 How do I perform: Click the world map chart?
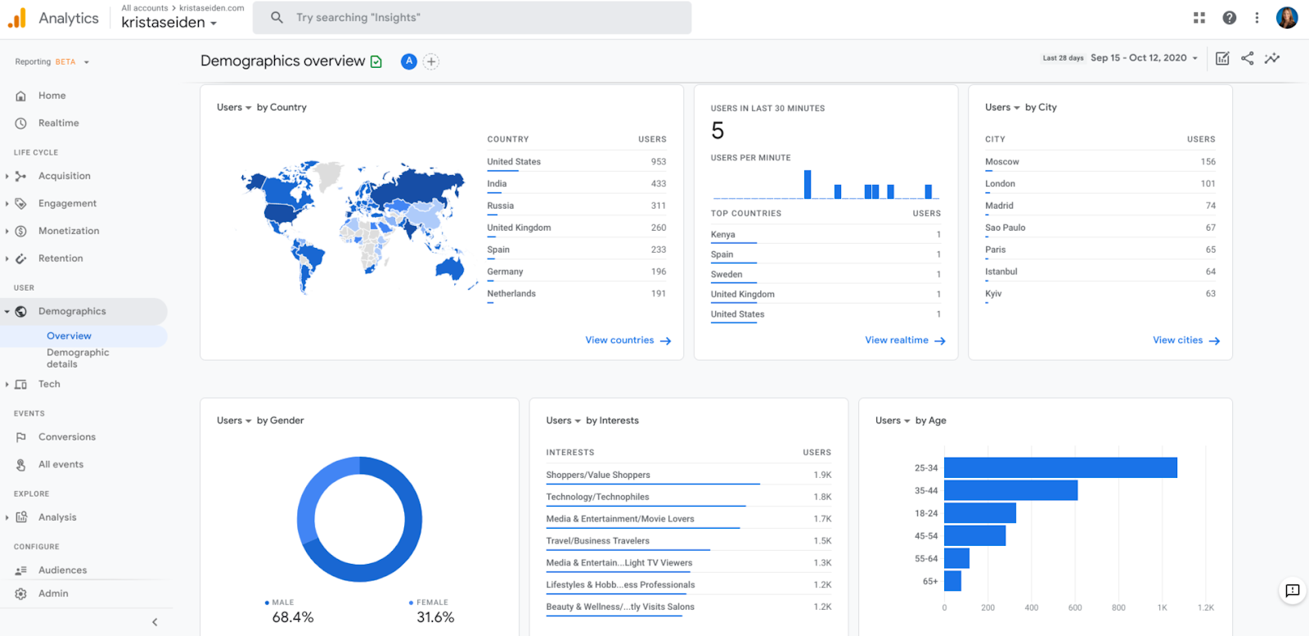tap(359, 227)
